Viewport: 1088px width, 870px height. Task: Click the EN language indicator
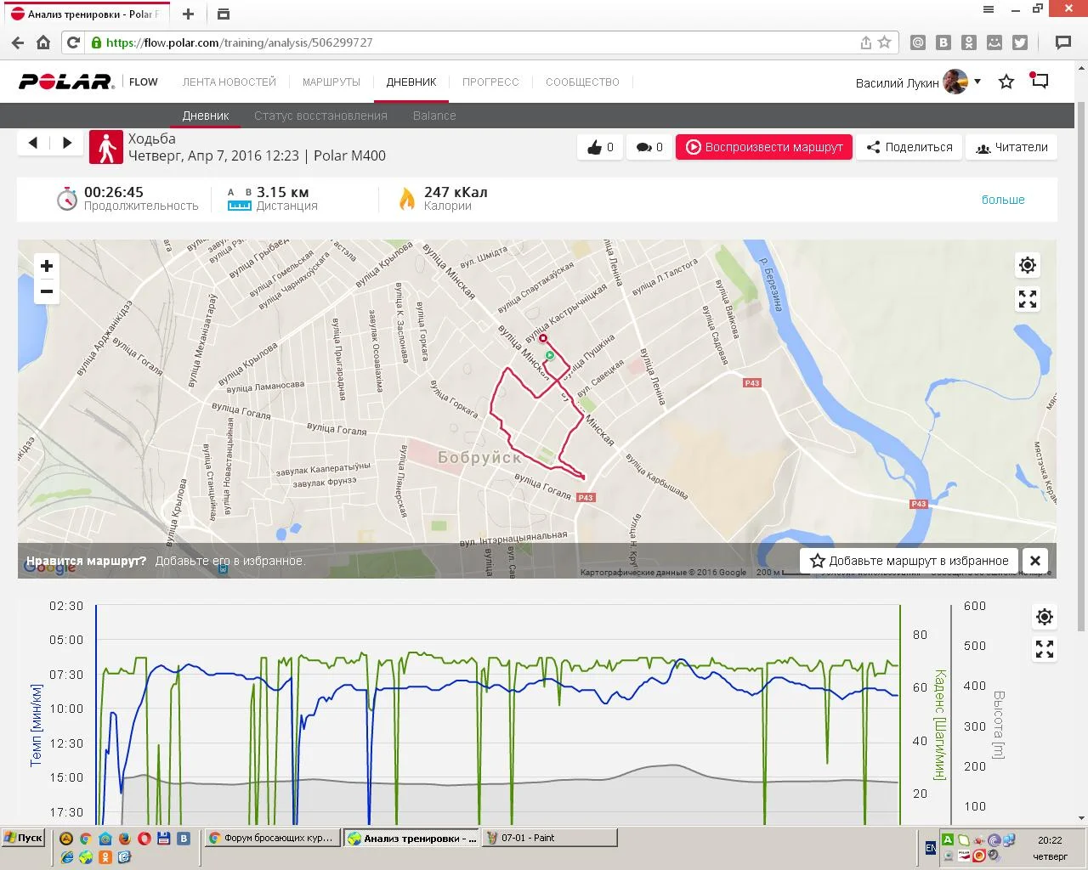[930, 847]
